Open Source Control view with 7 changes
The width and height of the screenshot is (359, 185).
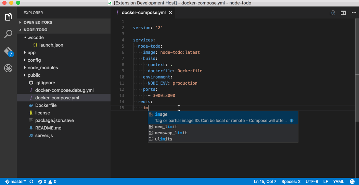(8, 51)
